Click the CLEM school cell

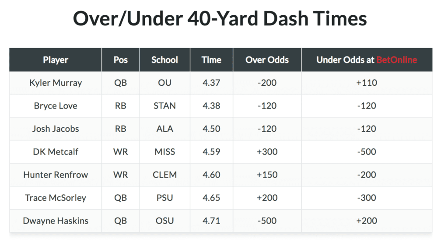(x=164, y=175)
